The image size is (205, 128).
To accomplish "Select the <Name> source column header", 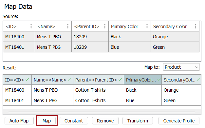I will click(53, 26).
